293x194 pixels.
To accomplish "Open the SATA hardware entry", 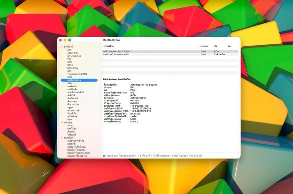I will [x=70, y=65].
